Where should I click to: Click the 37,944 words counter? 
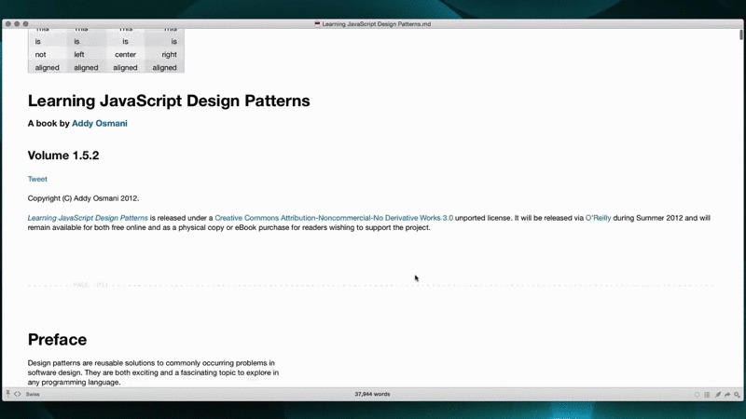372,394
